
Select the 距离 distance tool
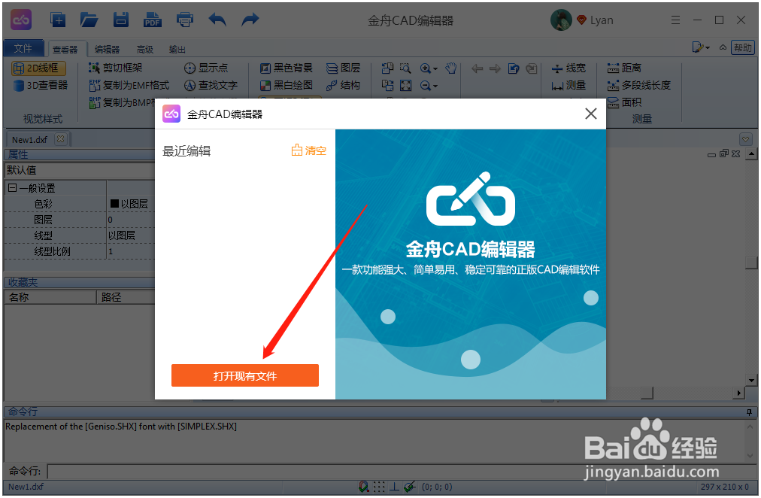(624, 68)
